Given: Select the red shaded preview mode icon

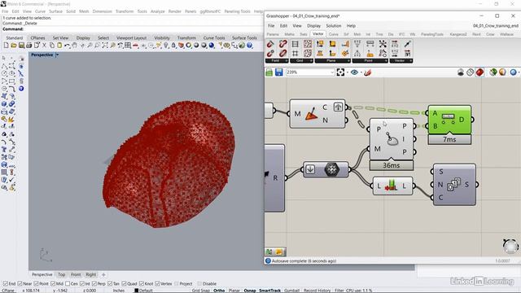Looking at the screenshot, I should [x=479, y=72].
